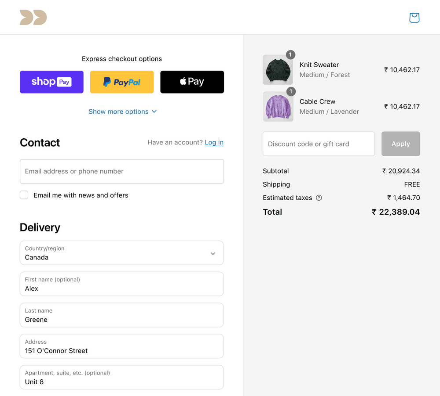Click the Knit Sweater product thumbnail
The width and height of the screenshot is (440, 396).
(x=278, y=69)
